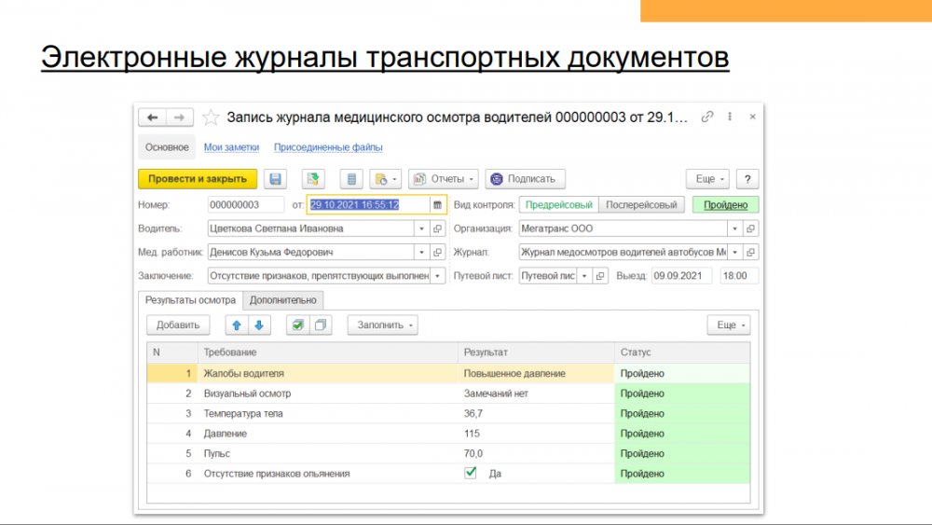Image resolution: width=932 pixels, height=525 pixels.
Task: Add to favorites with the star icon
Action: click(212, 117)
